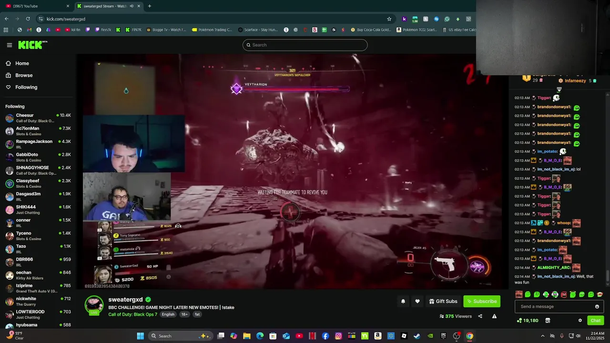610x343 pixels.
Task: Click the 19,180 channel points balance
Action: tap(528, 321)
